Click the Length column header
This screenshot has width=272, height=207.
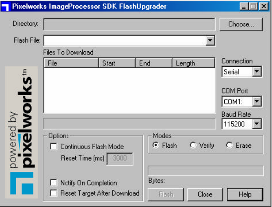(194, 63)
